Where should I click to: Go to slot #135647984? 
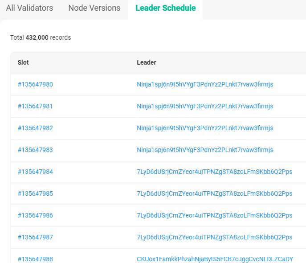(35, 172)
